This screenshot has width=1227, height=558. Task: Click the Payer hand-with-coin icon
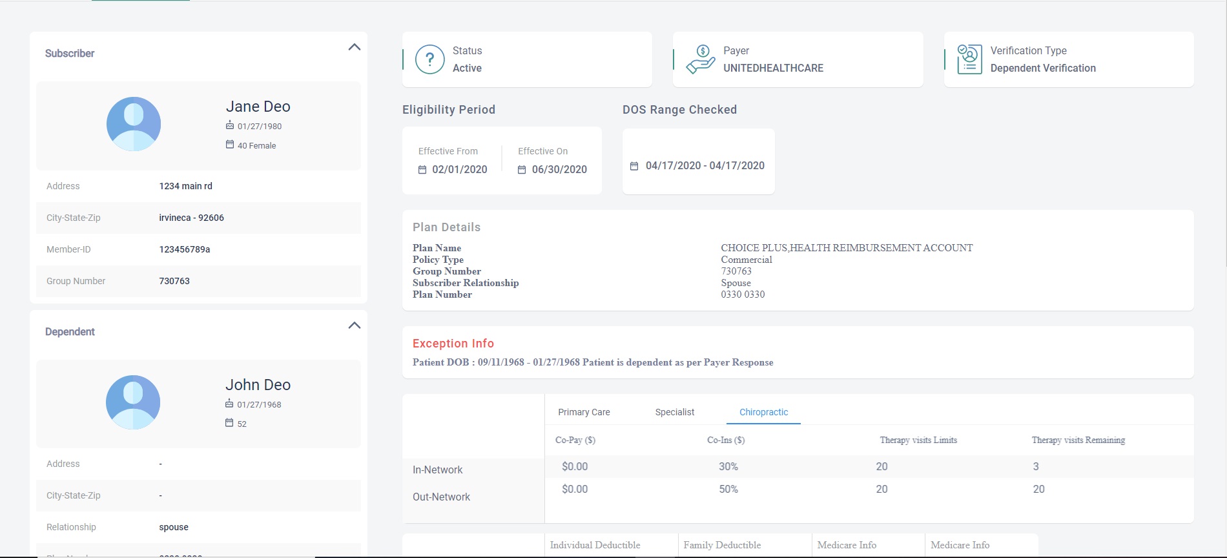[700, 59]
